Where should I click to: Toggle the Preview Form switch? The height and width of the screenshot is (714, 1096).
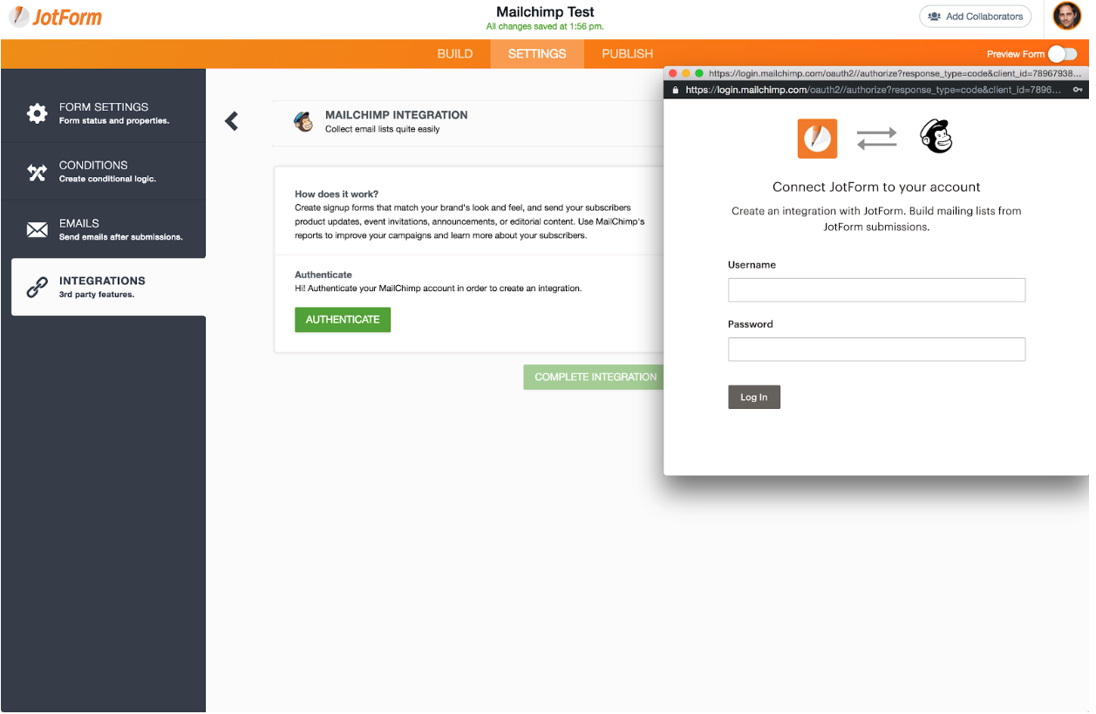click(1062, 53)
